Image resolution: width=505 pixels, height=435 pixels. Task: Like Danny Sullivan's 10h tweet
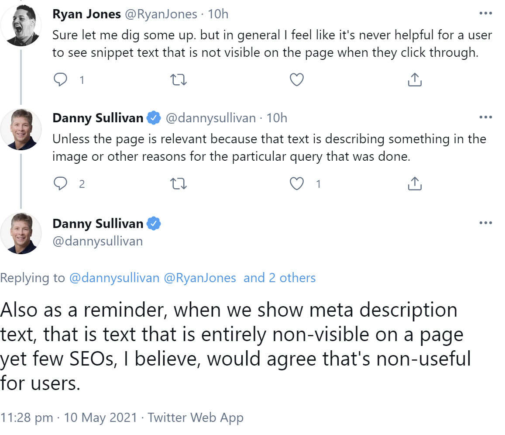pyautogui.click(x=297, y=184)
